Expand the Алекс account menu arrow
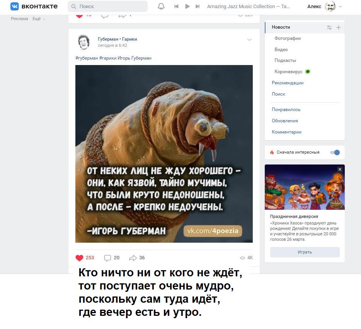 point(341,7)
